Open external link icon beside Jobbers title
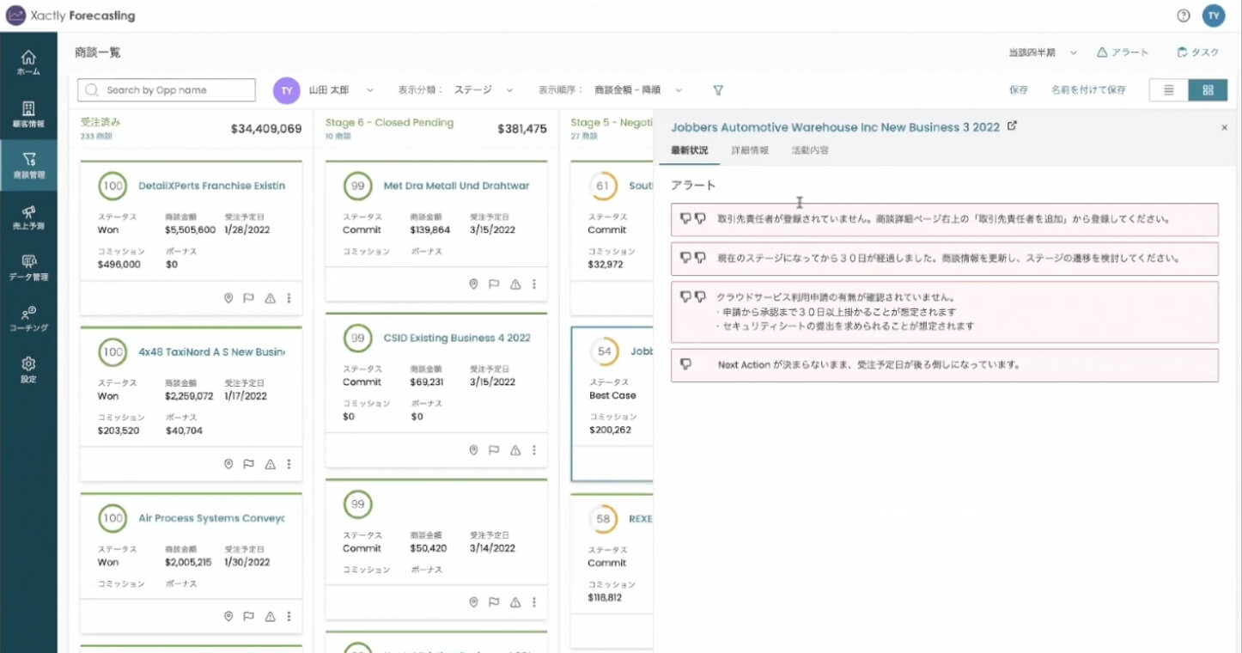 point(1012,126)
